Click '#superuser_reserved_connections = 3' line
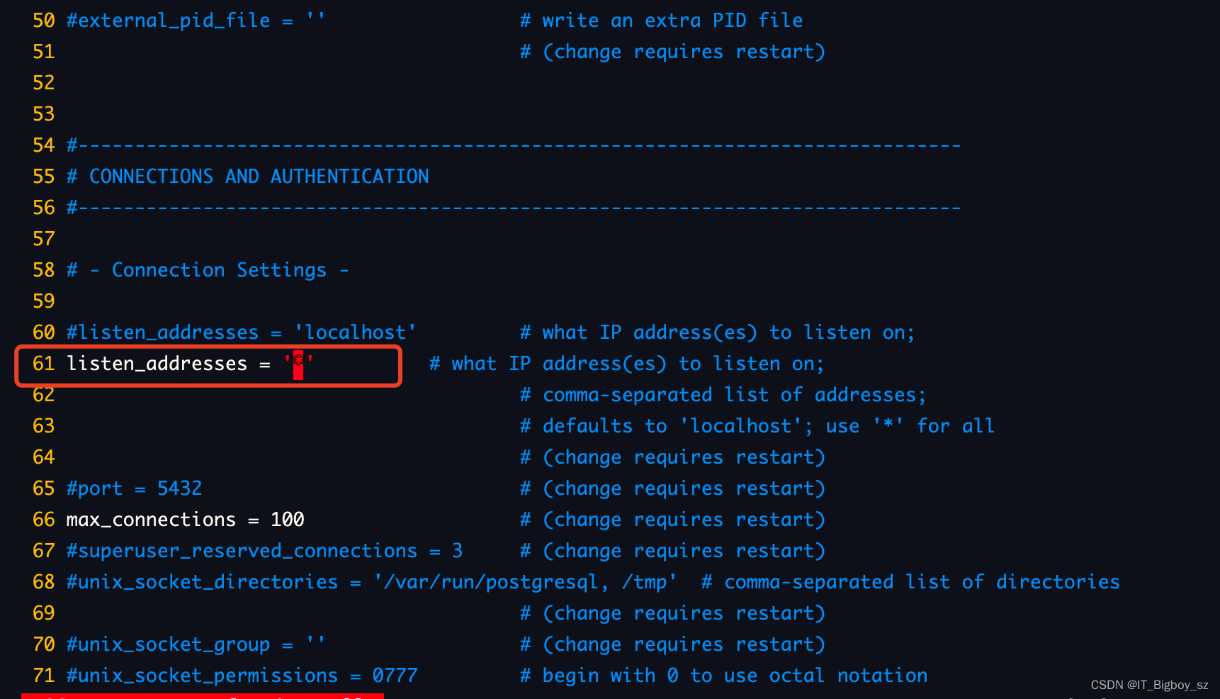 click(264, 551)
